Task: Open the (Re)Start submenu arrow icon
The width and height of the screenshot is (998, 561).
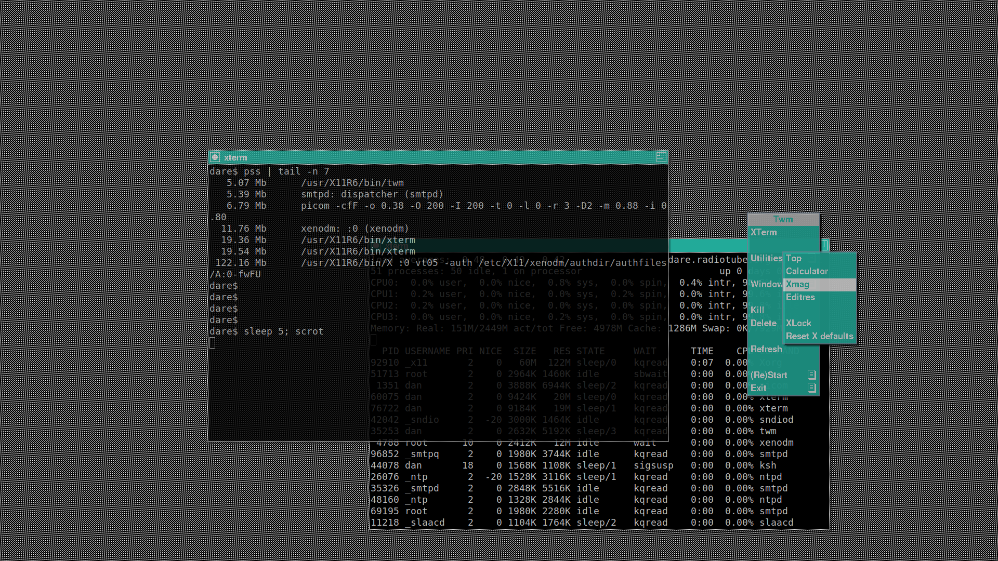Action: 811,375
